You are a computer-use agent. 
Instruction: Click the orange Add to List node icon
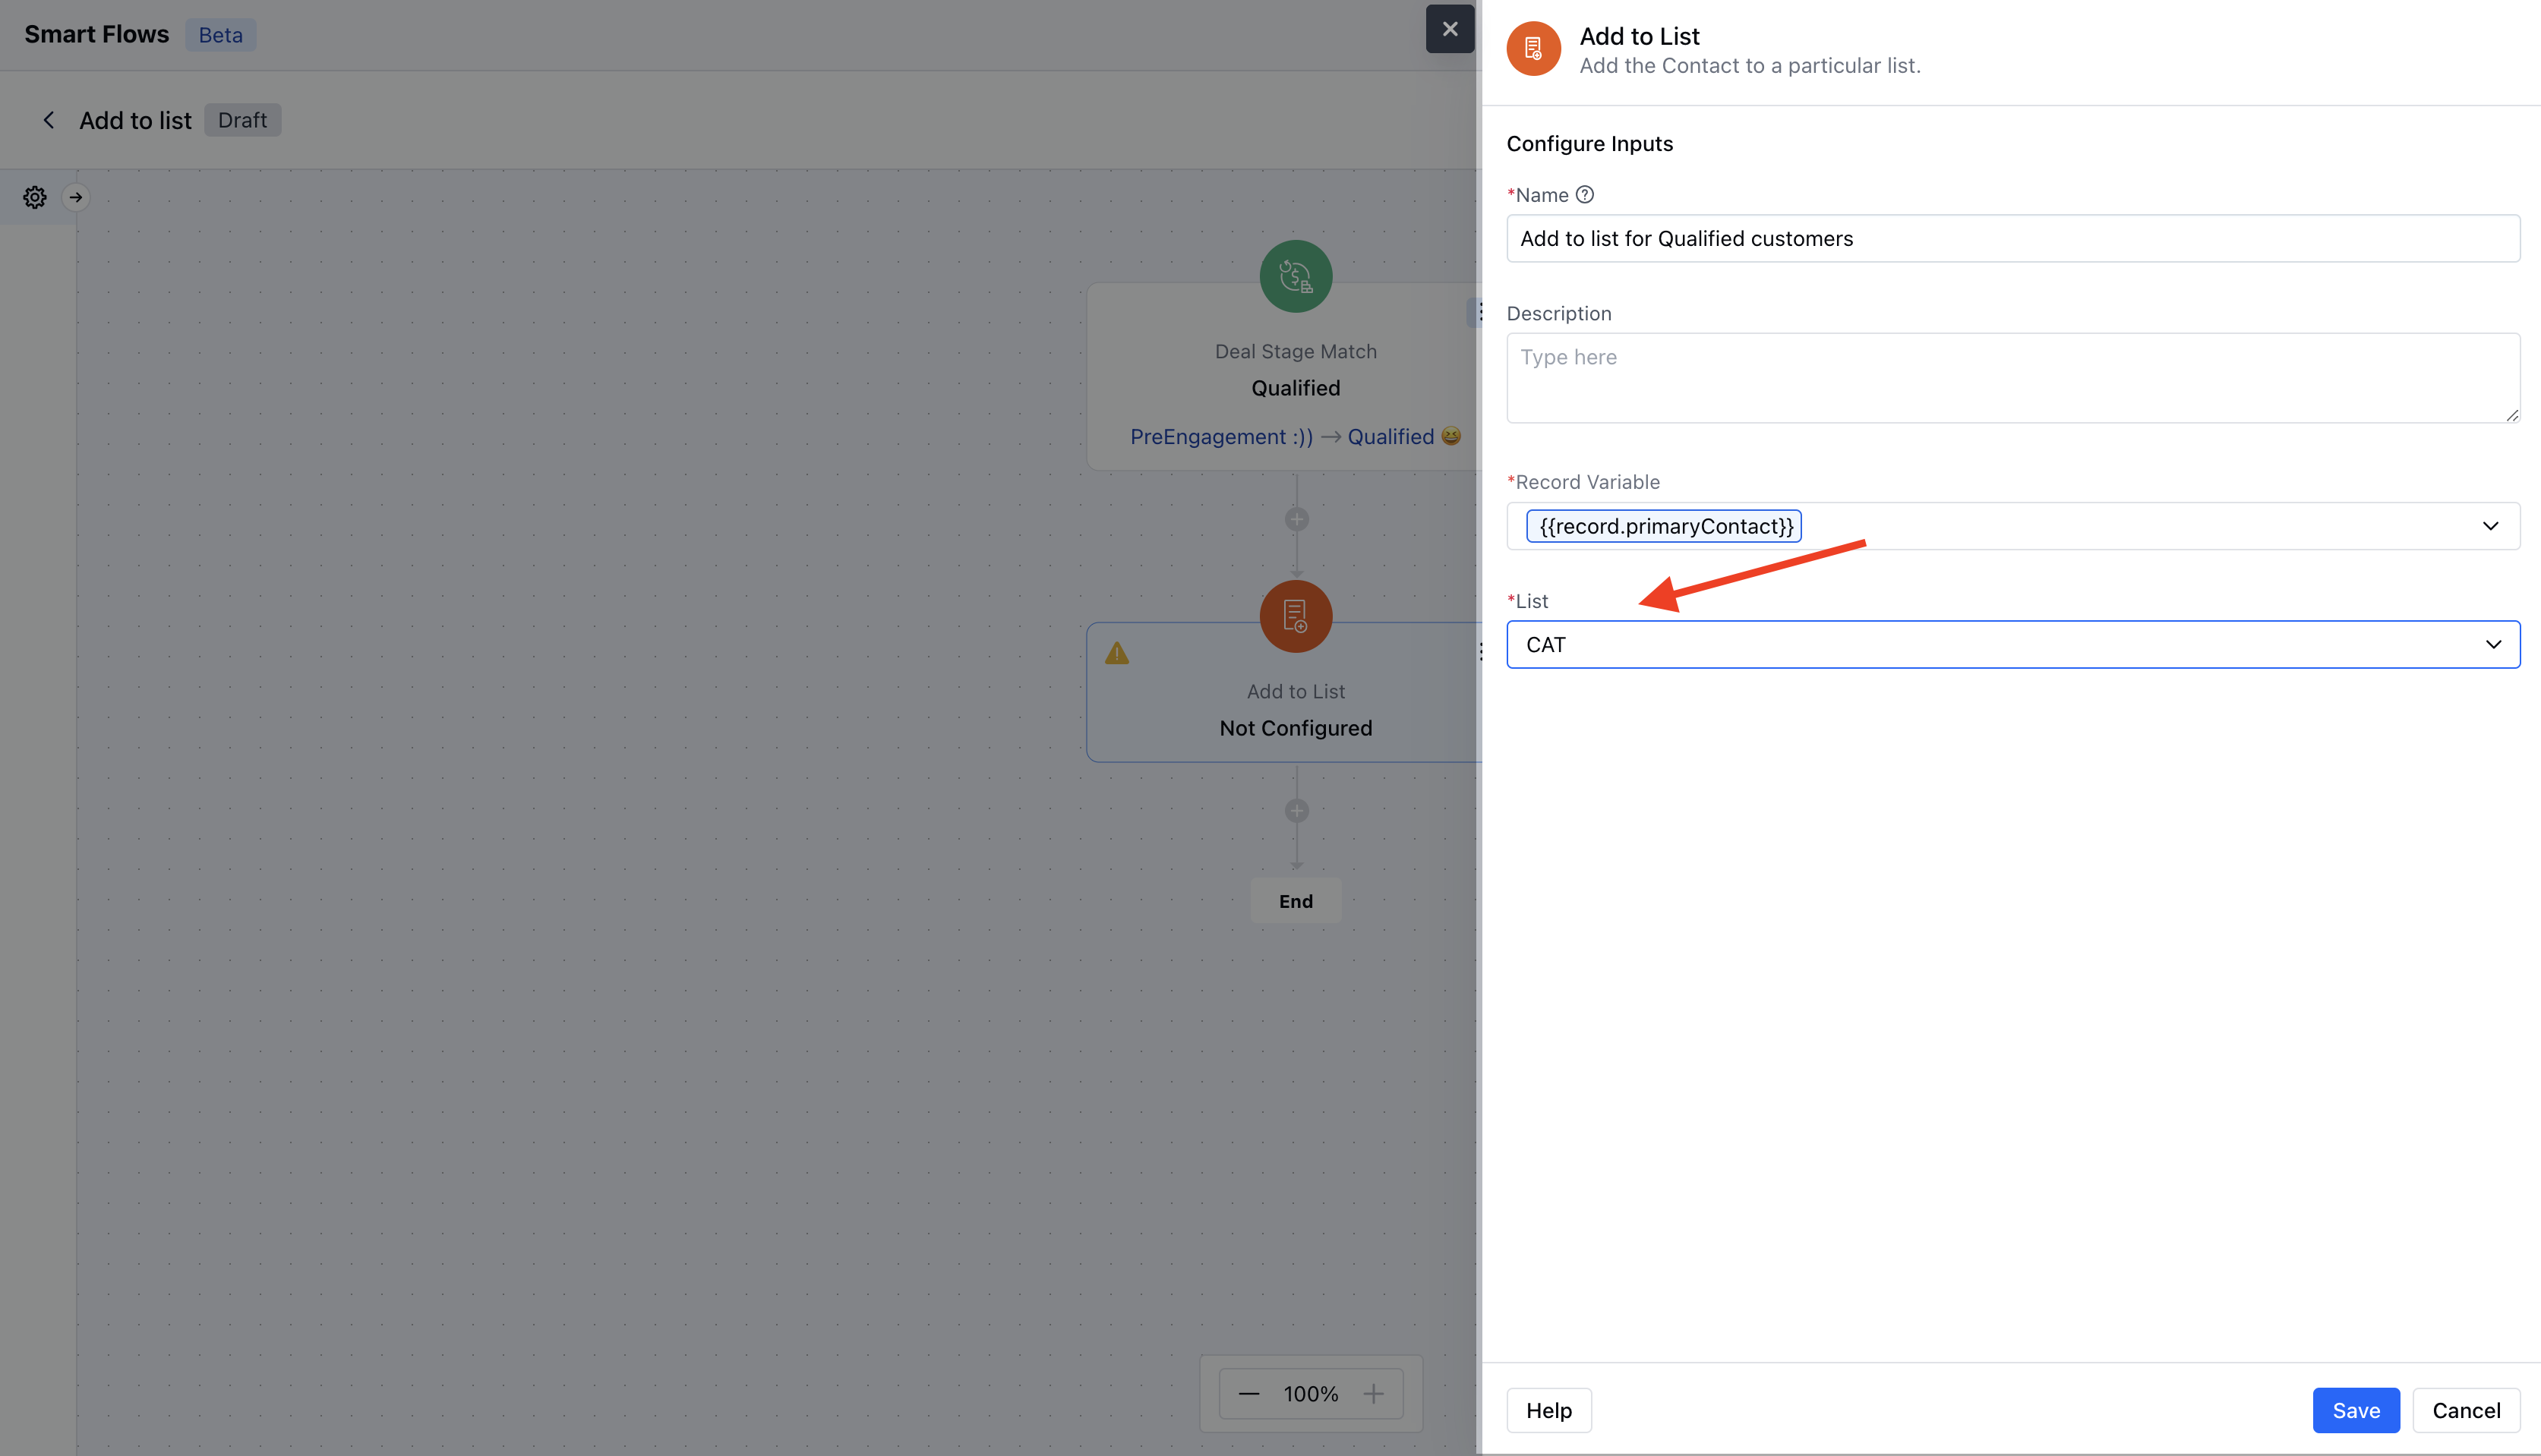coord(1296,616)
